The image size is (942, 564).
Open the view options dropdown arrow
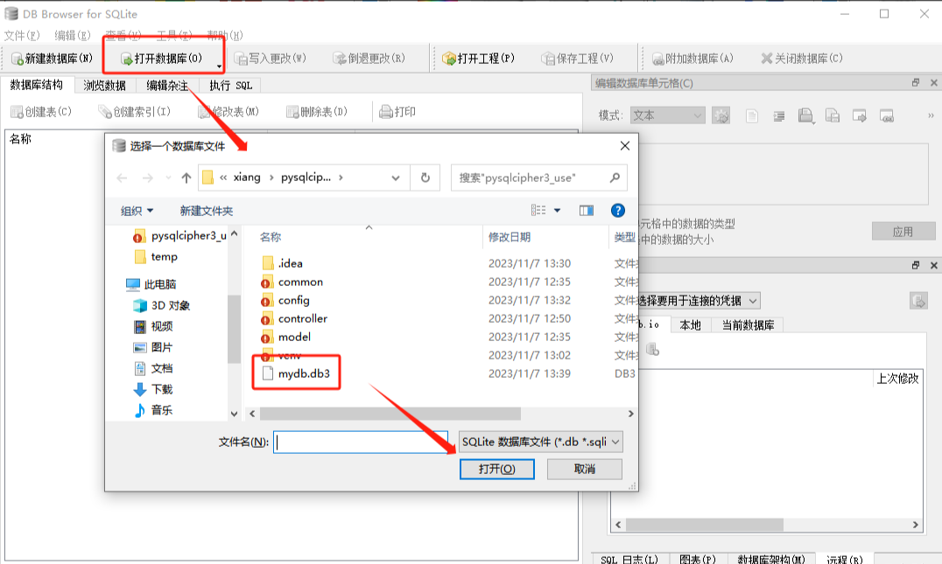557,210
